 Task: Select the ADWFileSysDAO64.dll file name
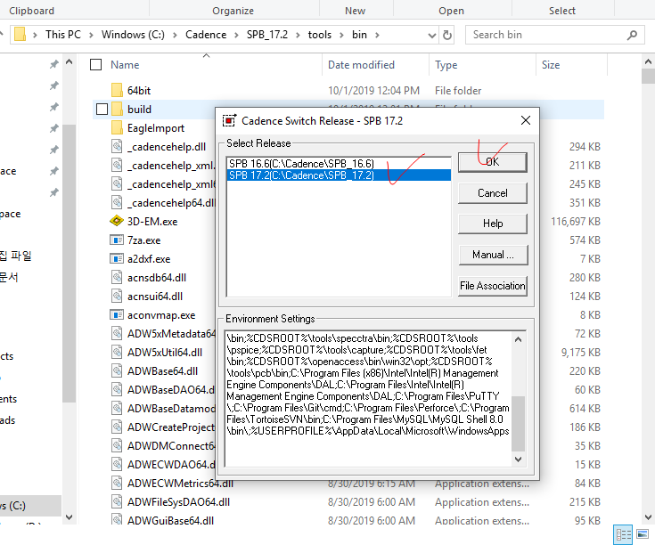tap(179, 502)
